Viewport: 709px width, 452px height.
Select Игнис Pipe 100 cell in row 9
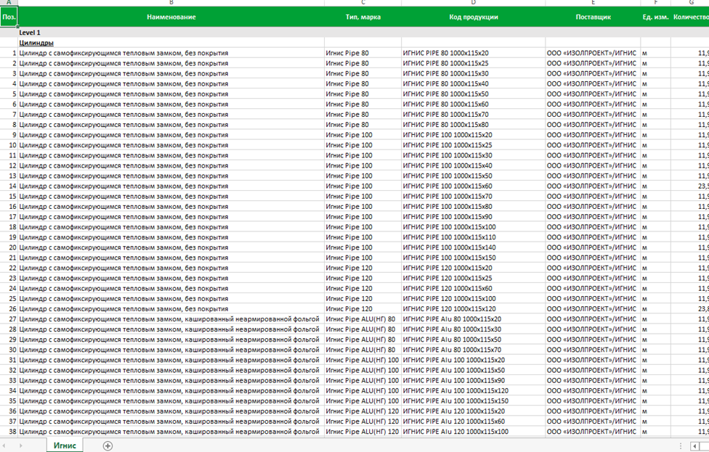coord(362,135)
